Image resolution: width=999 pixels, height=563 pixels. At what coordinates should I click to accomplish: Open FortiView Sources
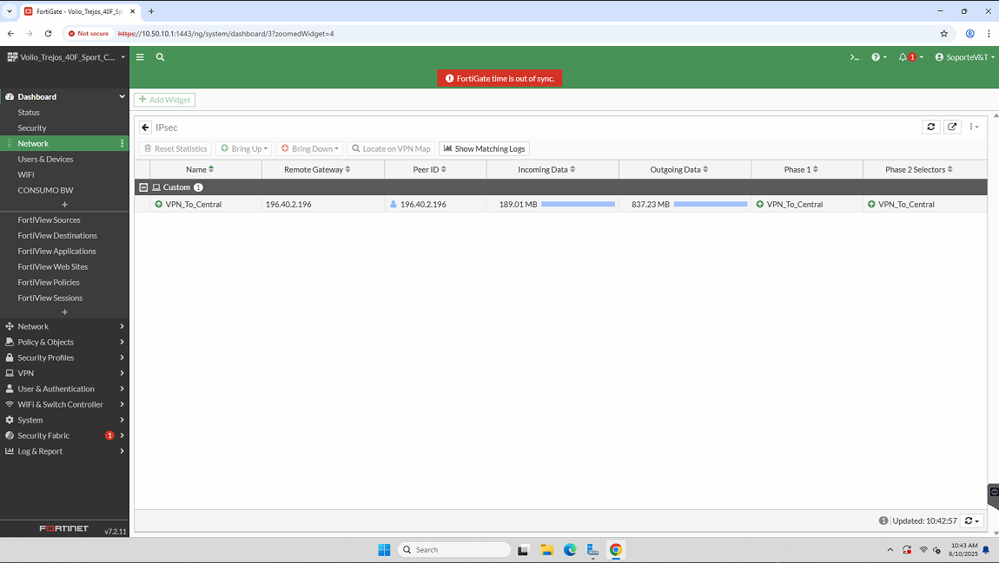click(x=49, y=220)
